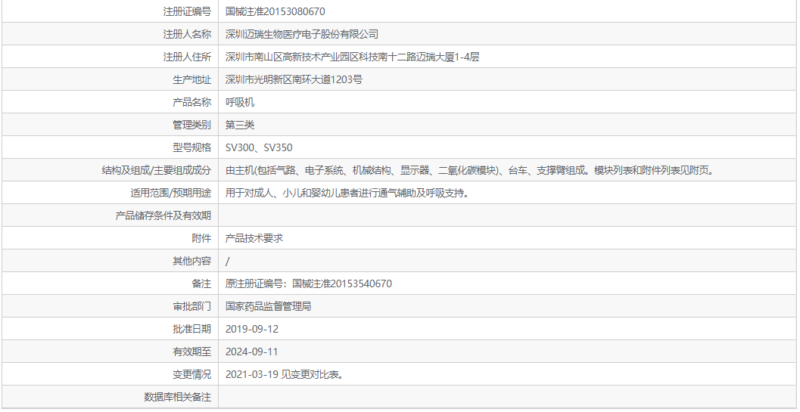Select the value 国械注准20153080670
This screenshot has height=412, width=800.
275,11
